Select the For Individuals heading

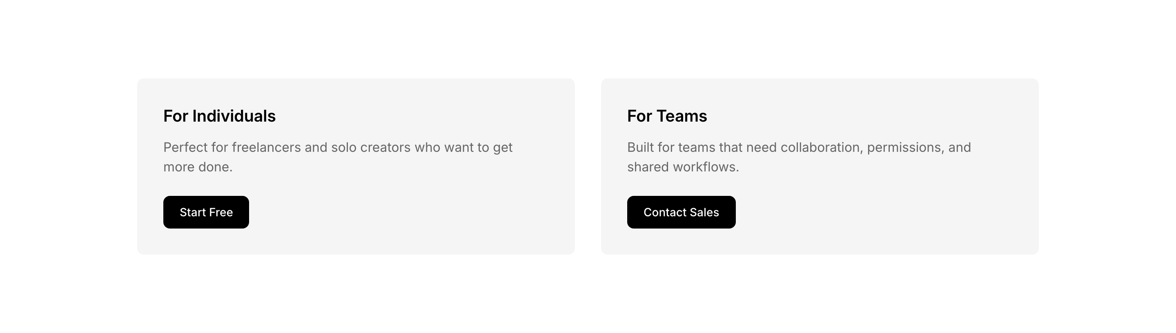coord(219,116)
